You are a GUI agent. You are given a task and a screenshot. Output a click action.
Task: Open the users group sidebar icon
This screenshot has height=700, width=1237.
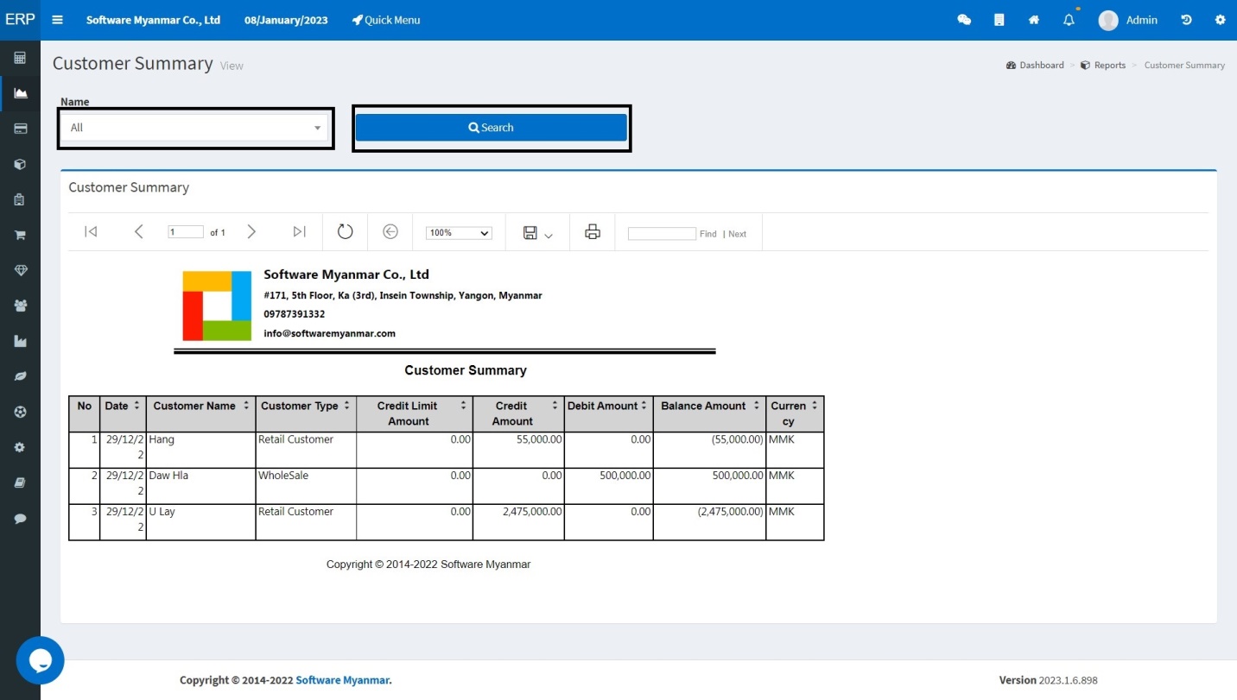[x=20, y=306]
